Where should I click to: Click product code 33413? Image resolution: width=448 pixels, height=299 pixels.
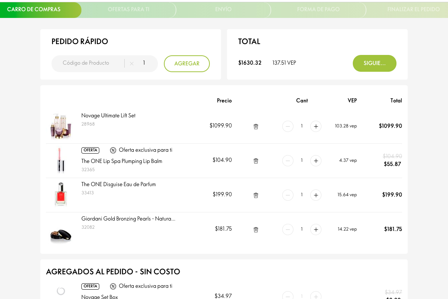[88, 193]
